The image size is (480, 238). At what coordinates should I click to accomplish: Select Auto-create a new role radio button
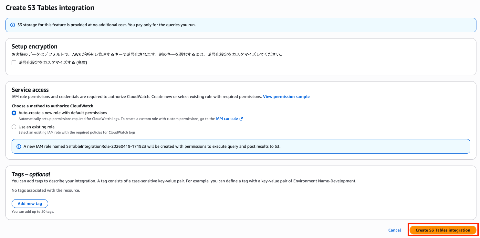(14, 113)
